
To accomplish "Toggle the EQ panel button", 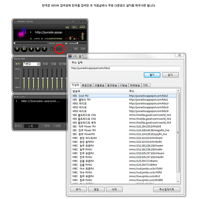I will click(76, 49).
